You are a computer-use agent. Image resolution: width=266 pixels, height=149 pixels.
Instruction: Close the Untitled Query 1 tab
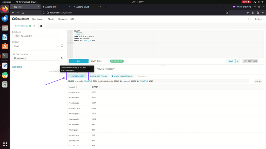pyautogui.click(x=34, y=26)
